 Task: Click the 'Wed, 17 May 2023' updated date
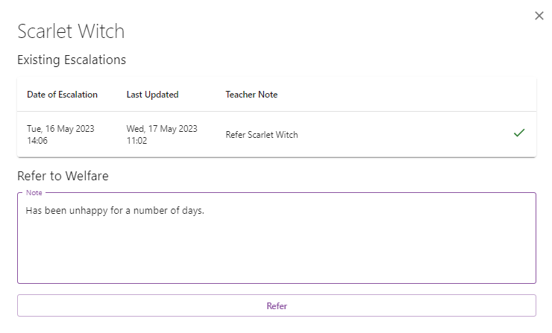point(162,129)
